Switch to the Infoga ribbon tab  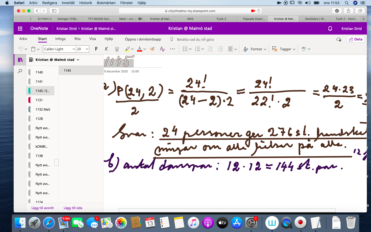click(60, 39)
